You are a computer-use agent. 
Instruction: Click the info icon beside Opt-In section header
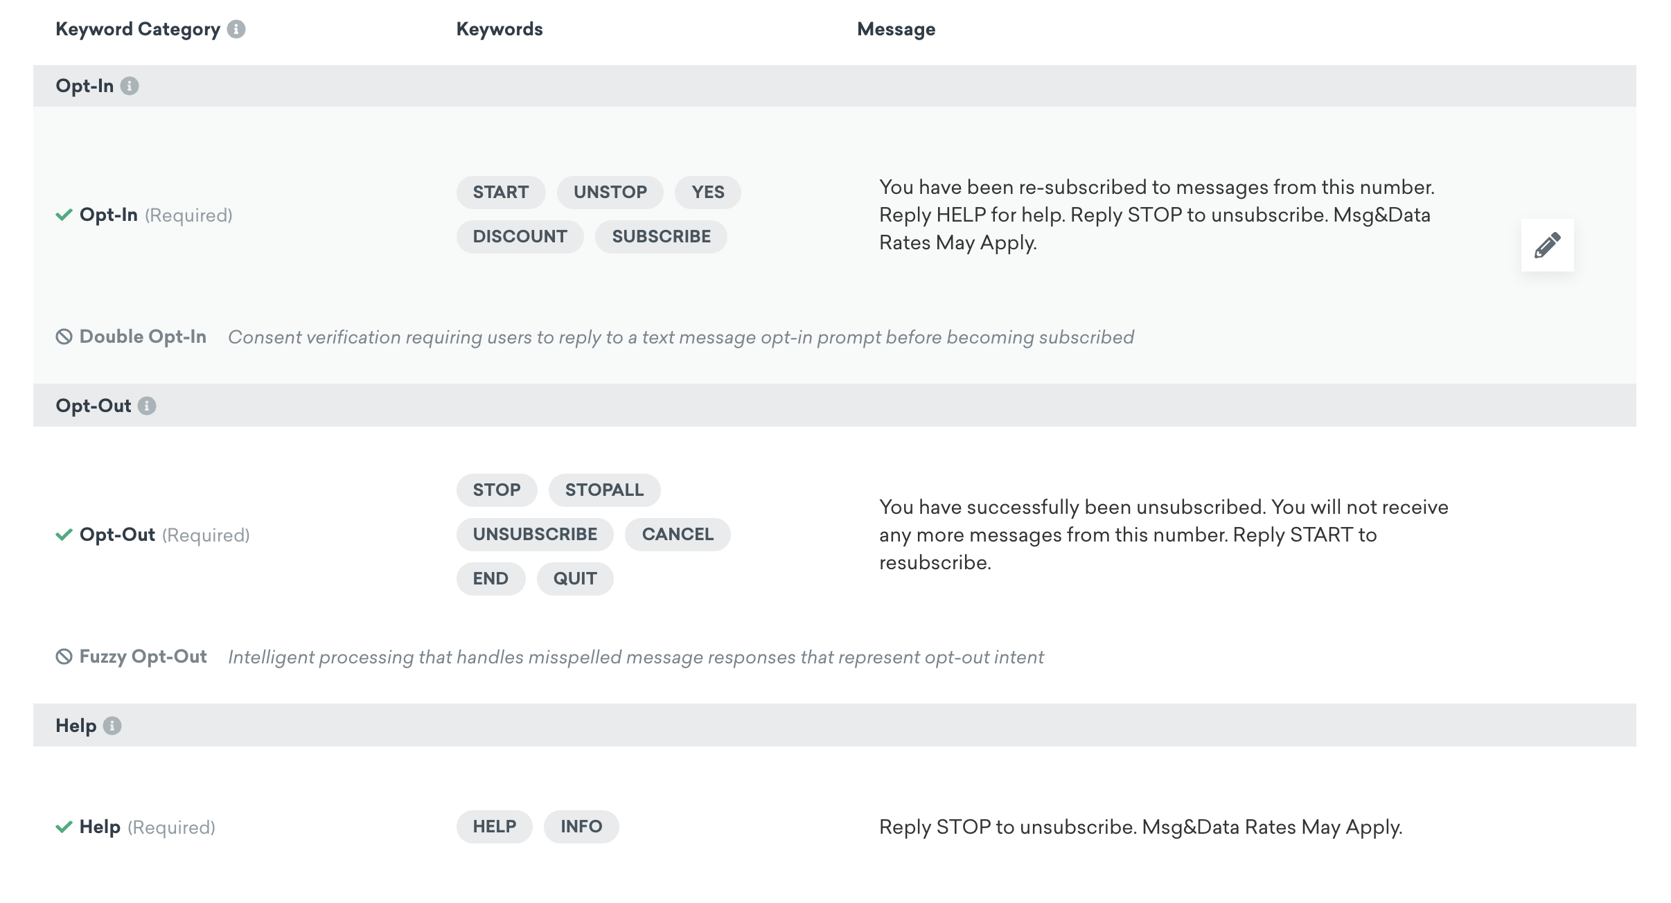(x=130, y=86)
